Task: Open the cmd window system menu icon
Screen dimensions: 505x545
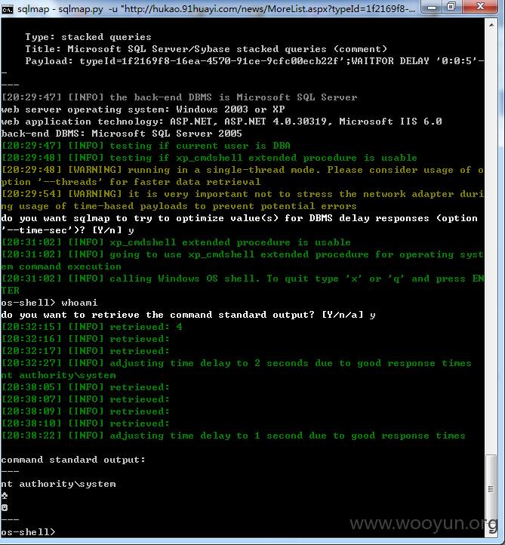Action: pos(7,9)
